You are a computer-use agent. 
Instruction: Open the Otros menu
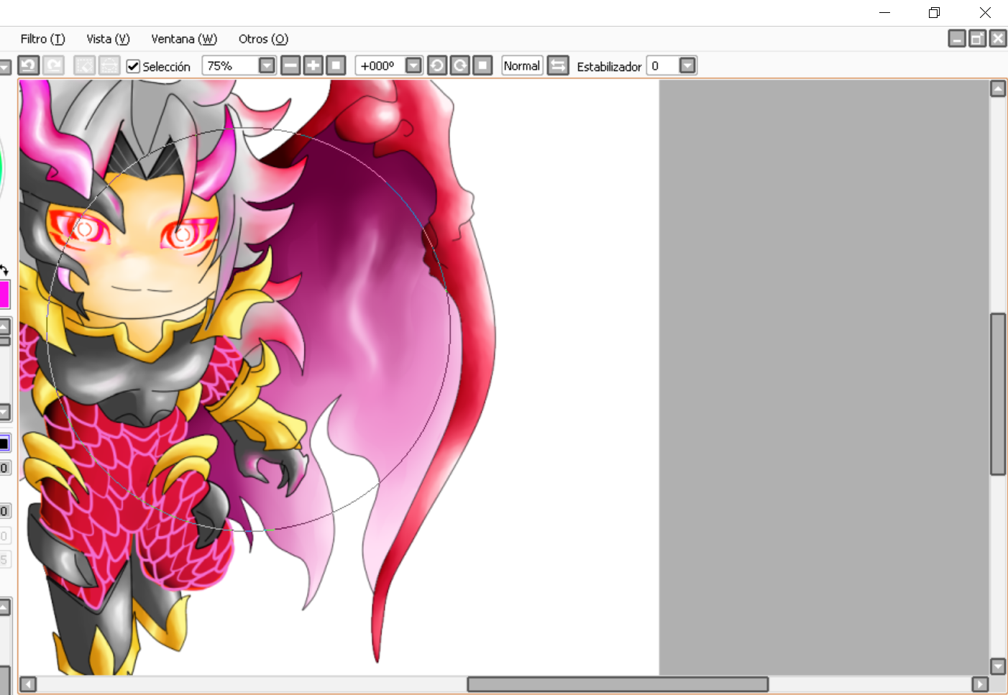click(x=263, y=39)
